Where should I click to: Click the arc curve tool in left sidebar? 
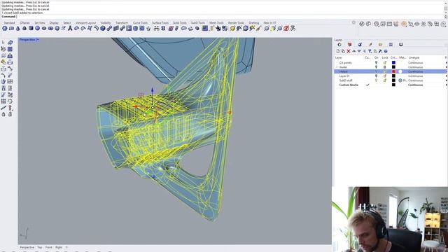3,76
